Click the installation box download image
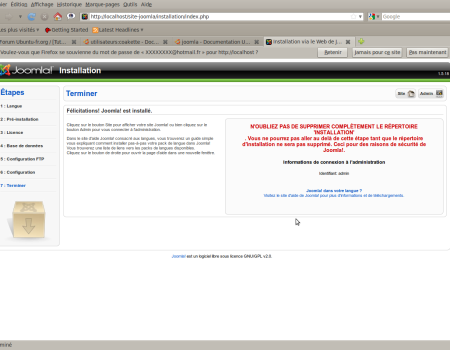The width and height of the screenshot is (450, 350). [x=28, y=219]
